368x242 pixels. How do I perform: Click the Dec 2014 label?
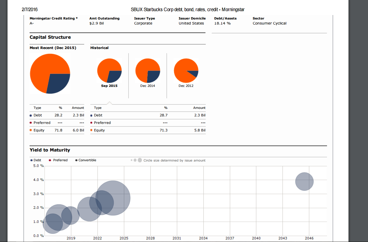148,86
